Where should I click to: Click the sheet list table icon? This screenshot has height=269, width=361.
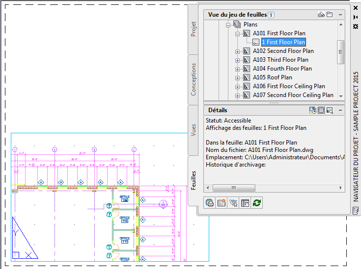(245, 203)
